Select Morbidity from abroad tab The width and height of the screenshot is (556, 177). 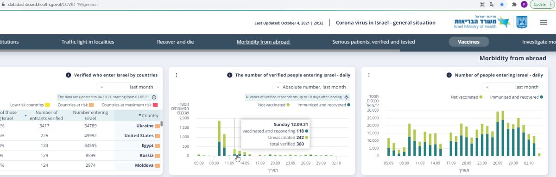coord(263,42)
